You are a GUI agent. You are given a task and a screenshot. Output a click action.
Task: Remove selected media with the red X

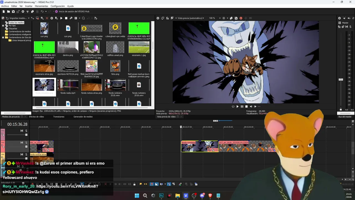point(47,18)
